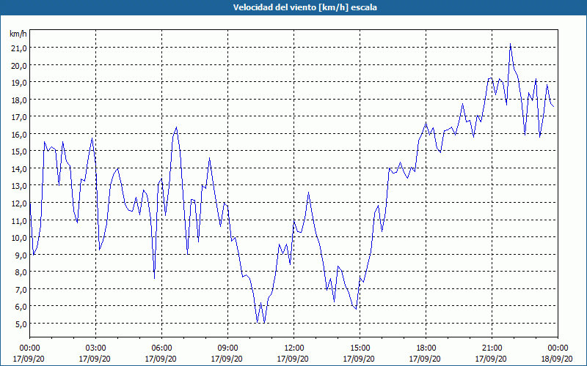Pick the '09:00' time label
587x366 pixels.
pyautogui.click(x=227, y=348)
